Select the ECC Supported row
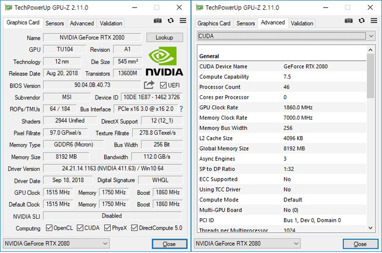This screenshot has width=382, height=253. point(282,179)
